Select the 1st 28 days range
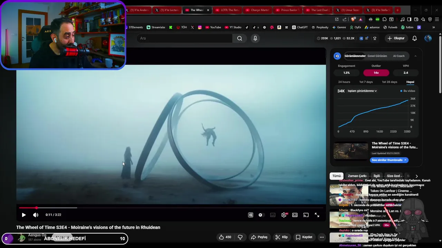442x248 pixels. click(390, 82)
